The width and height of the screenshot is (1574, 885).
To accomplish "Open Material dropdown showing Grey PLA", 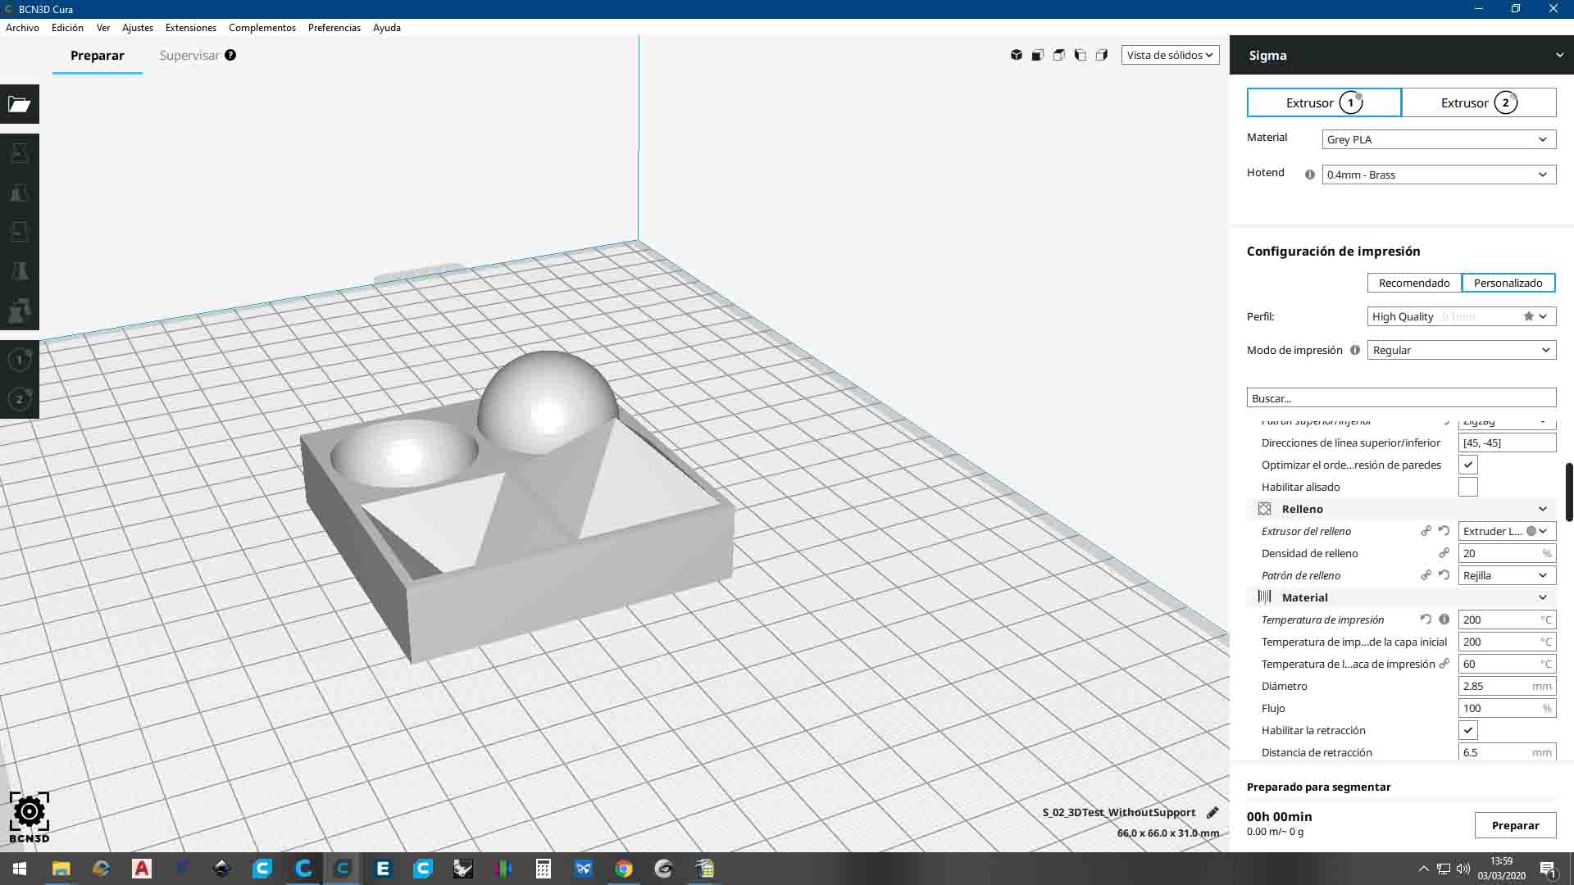I will click(1439, 139).
